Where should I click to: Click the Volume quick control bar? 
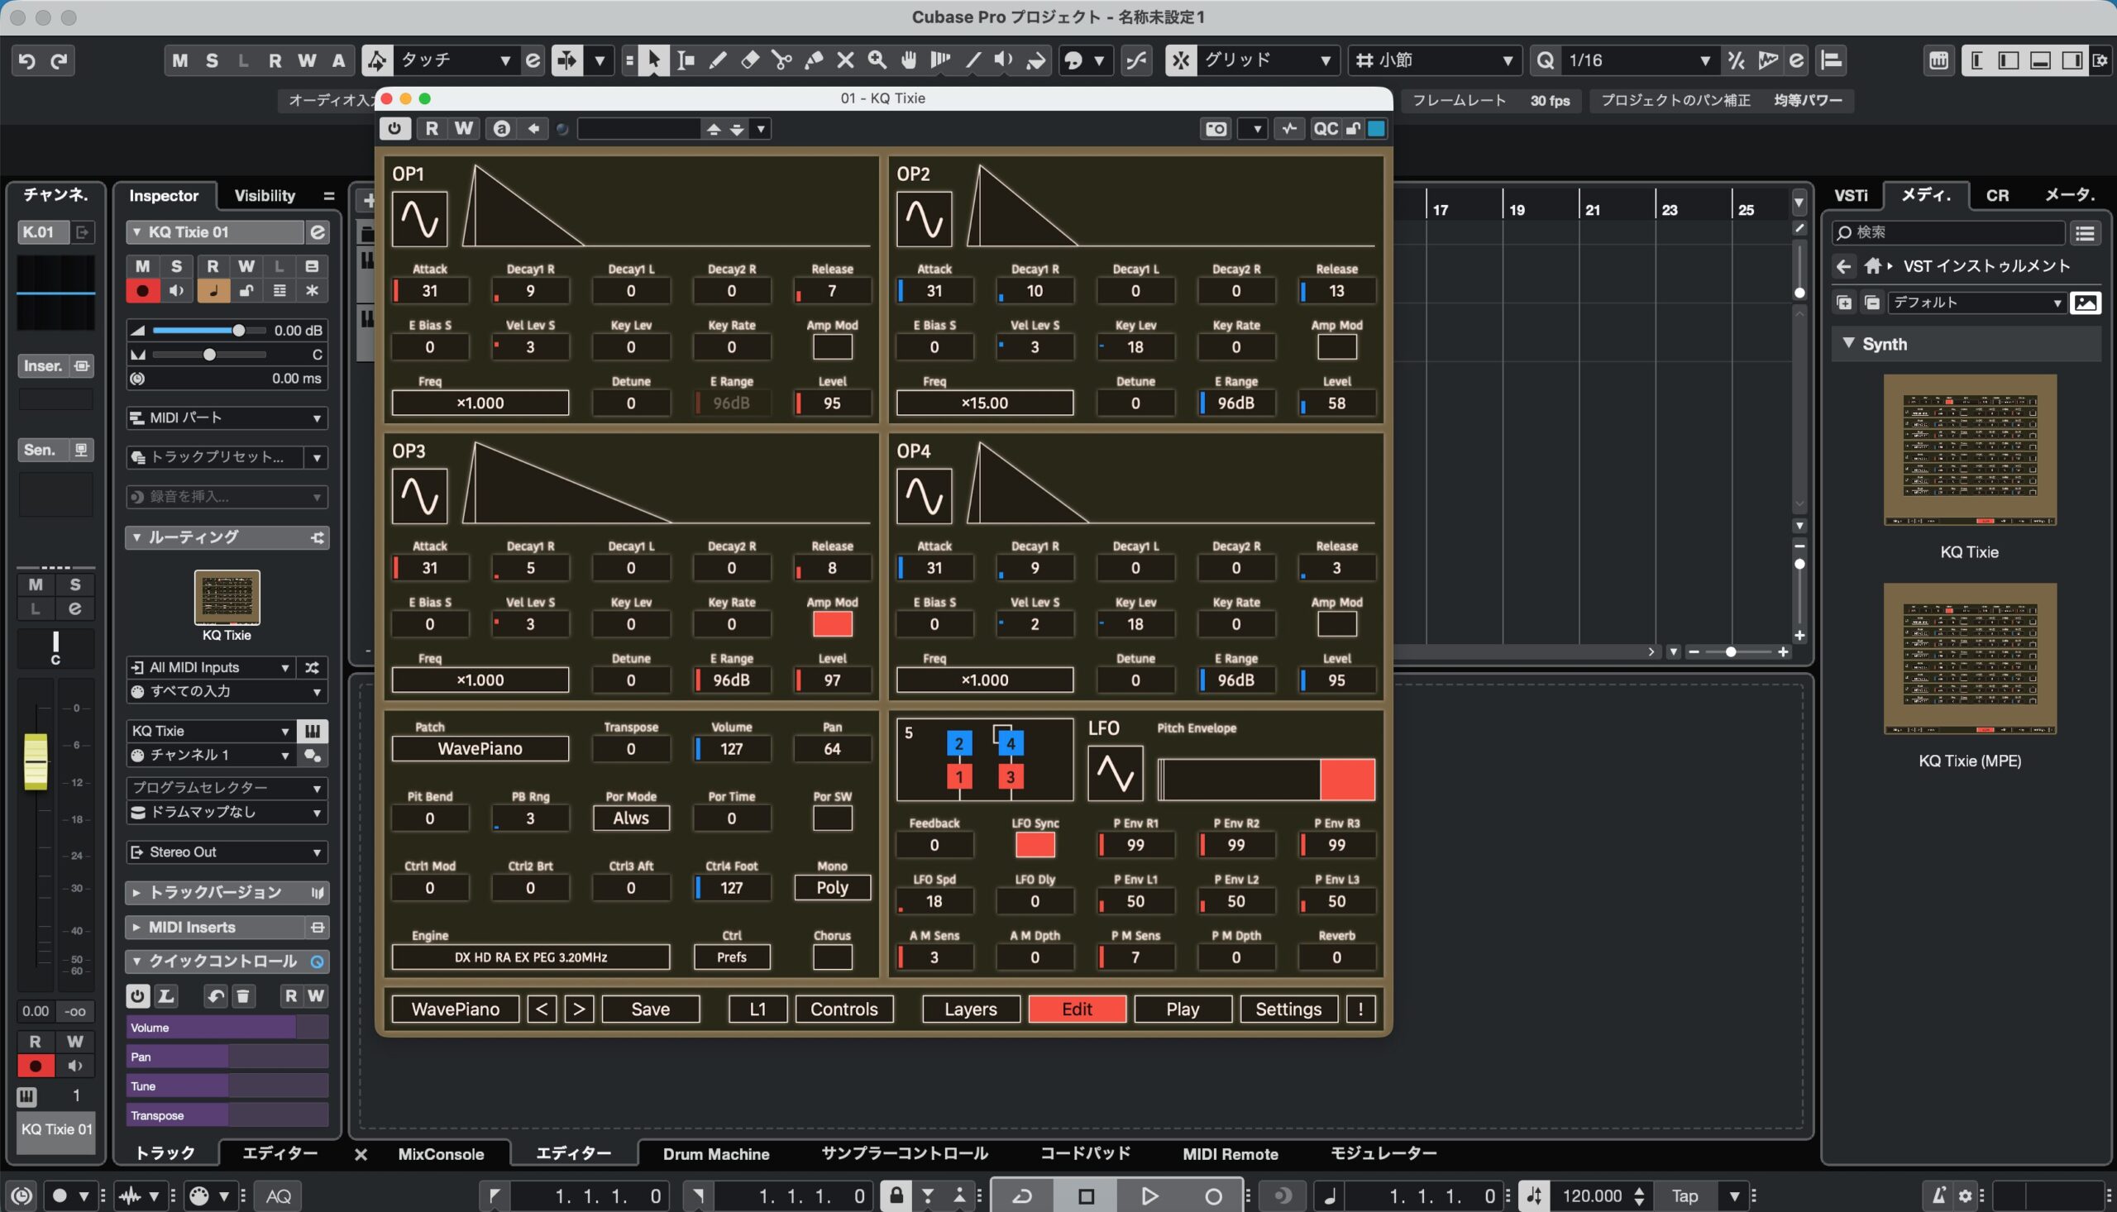[x=227, y=1028]
